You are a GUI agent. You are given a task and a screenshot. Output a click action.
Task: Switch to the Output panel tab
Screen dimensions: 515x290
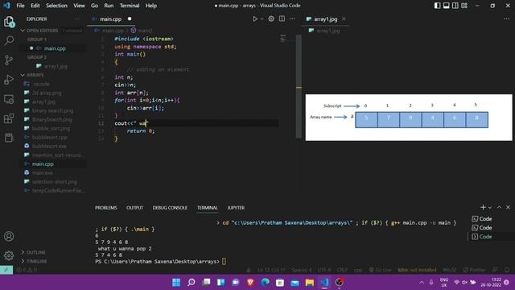(134, 208)
